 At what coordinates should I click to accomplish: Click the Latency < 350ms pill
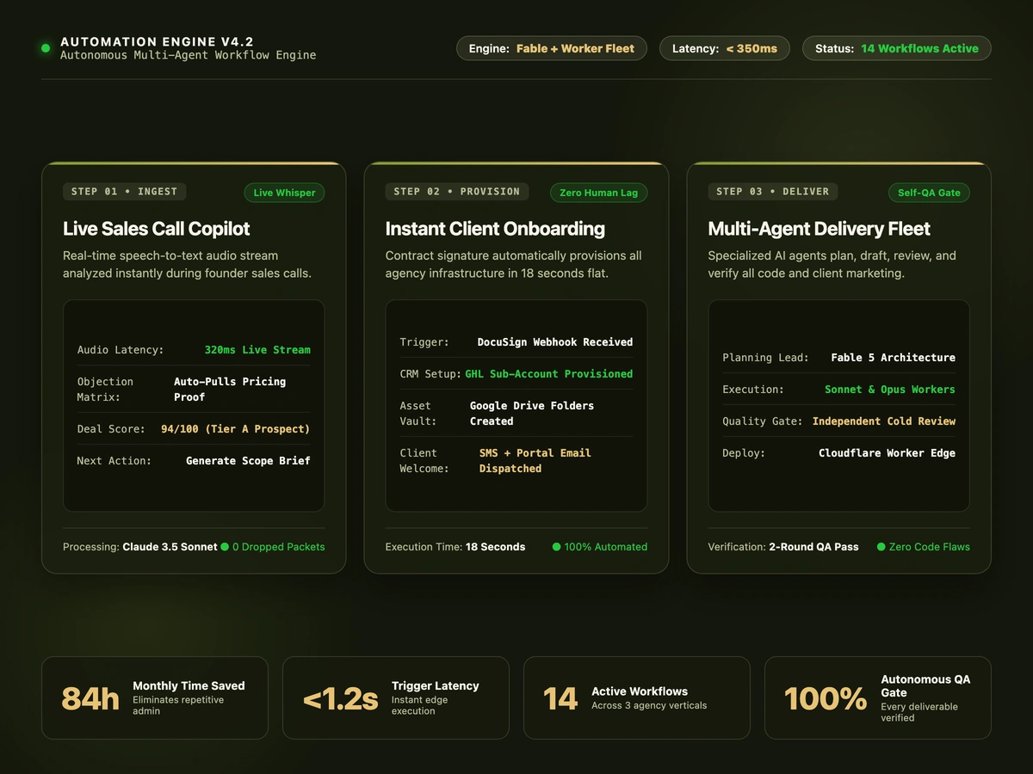coord(725,48)
